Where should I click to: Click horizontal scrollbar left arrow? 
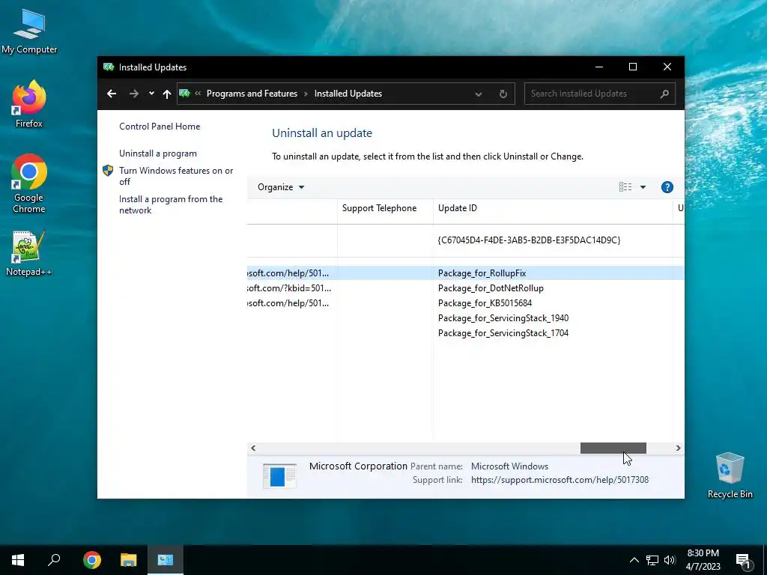click(x=253, y=448)
